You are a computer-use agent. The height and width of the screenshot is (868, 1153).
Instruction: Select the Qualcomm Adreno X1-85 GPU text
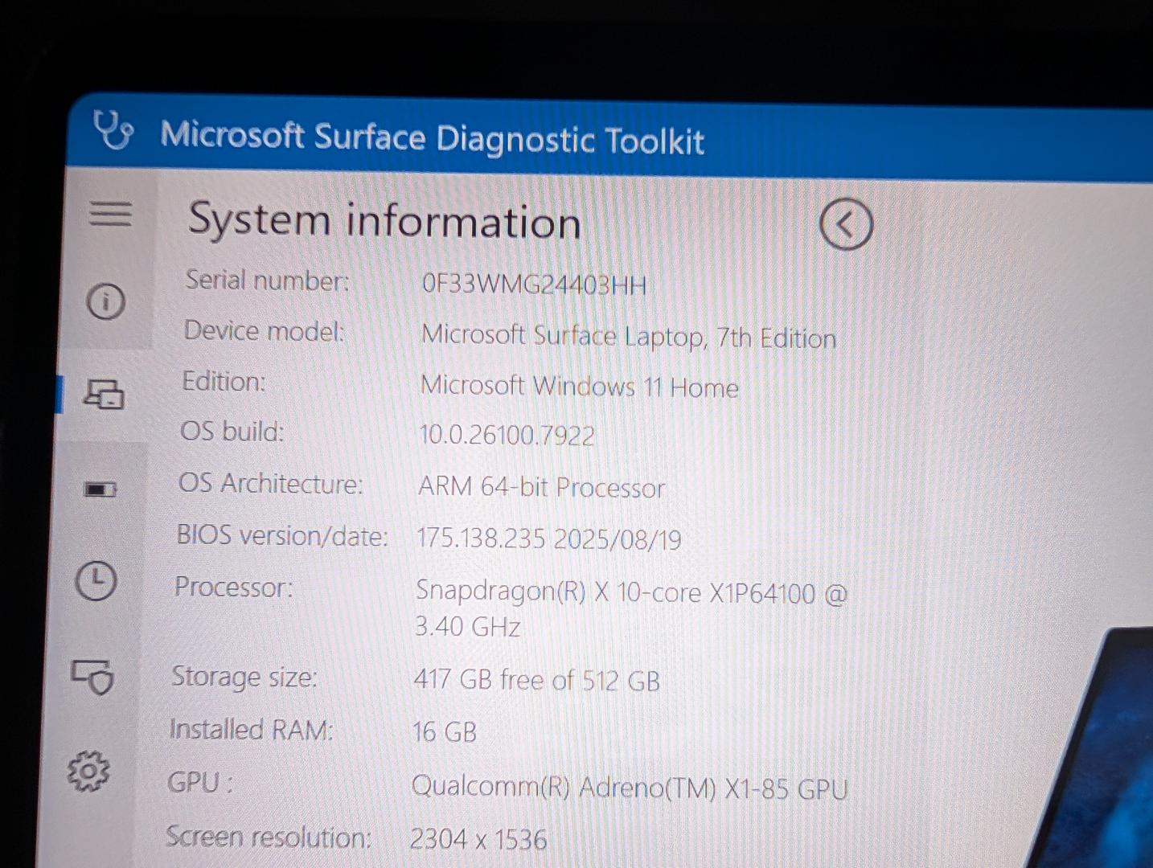tap(630, 787)
